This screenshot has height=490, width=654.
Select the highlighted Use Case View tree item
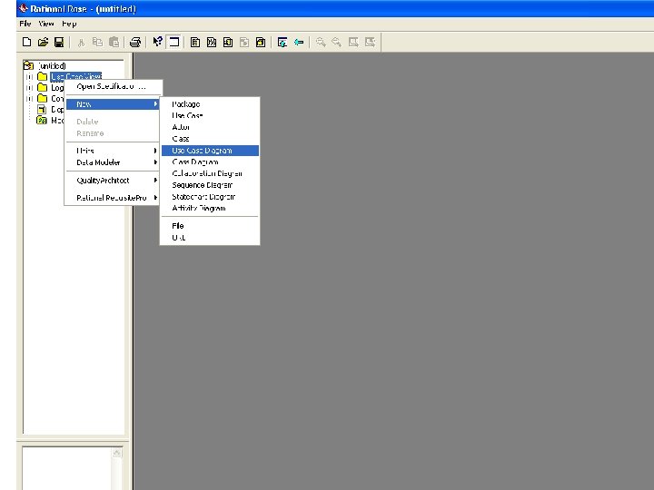(76, 76)
